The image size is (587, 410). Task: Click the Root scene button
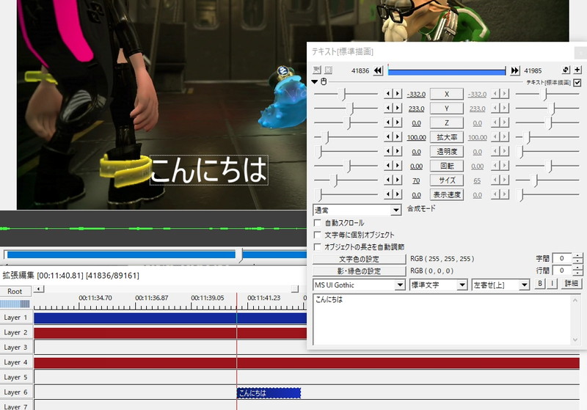pos(15,291)
